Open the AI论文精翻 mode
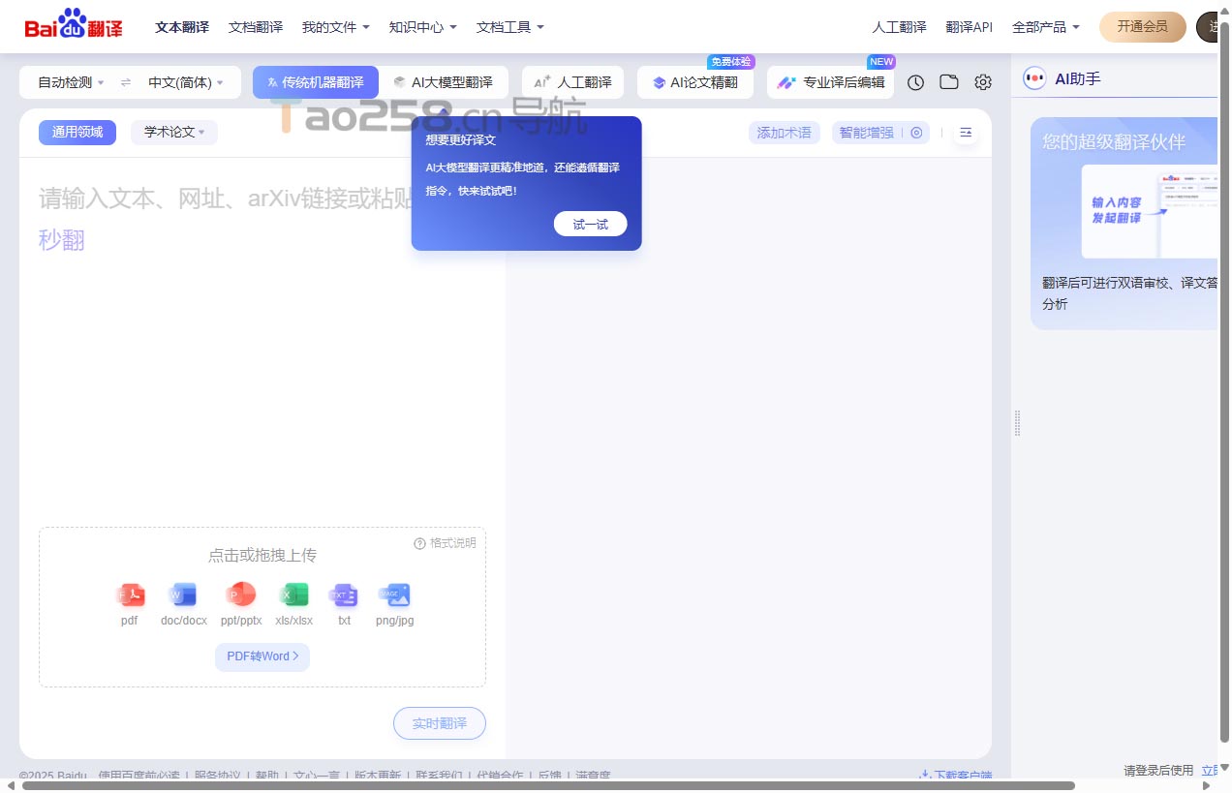 [x=695, y=82]
